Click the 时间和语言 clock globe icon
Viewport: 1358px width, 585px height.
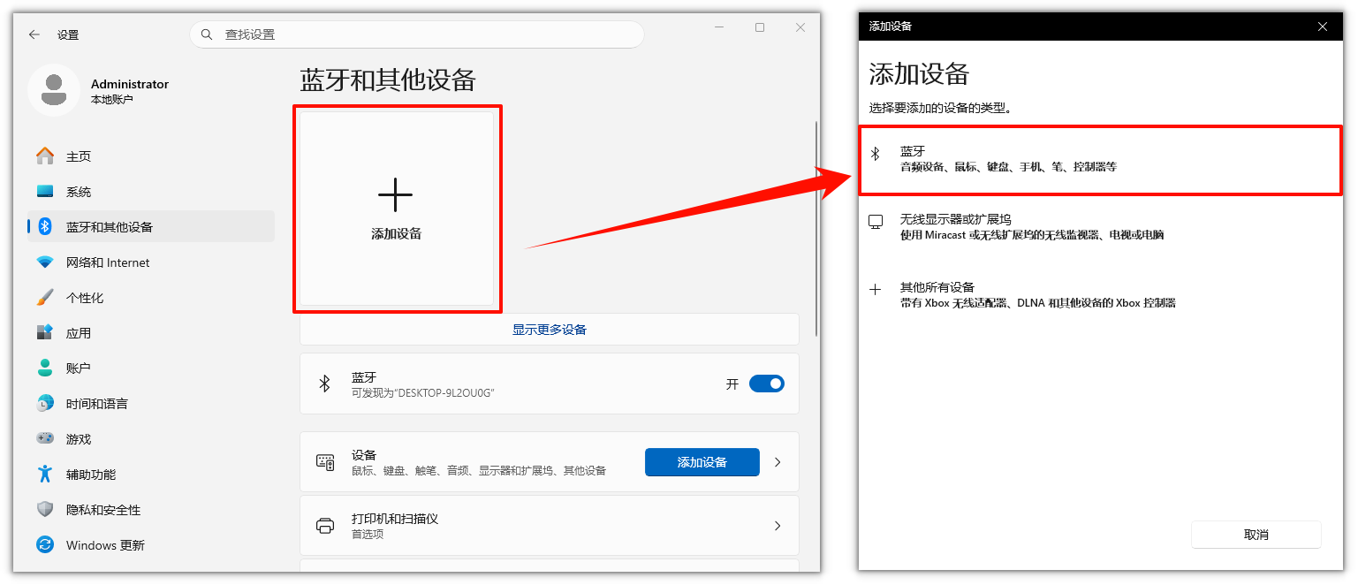tap(45, 404)
